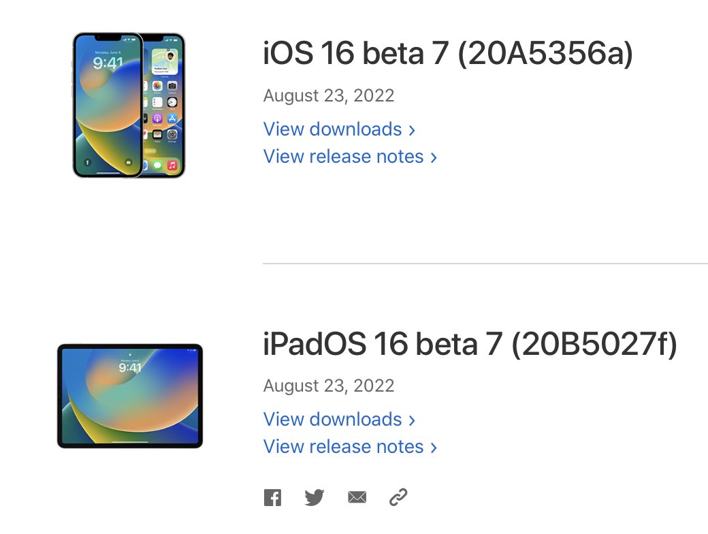This screenshot has height=534, width=708.
Task: Click the chevron after iOS View downloads
Action: pyautogui.click(x=412, y=130)
